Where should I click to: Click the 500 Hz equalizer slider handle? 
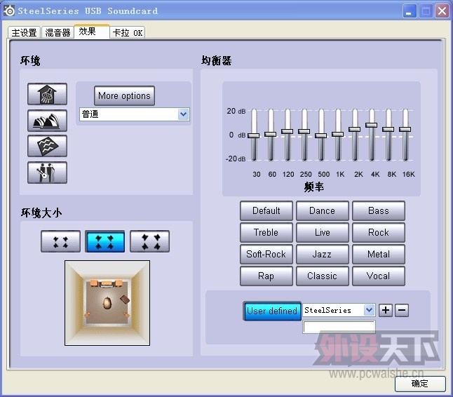coord(321,135)
